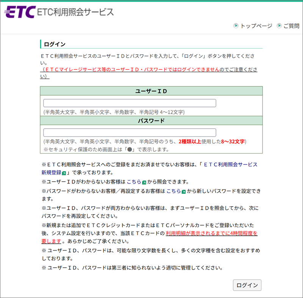Click external link icon after password reset こちら

pyautogui.click(x=184, y=191)
